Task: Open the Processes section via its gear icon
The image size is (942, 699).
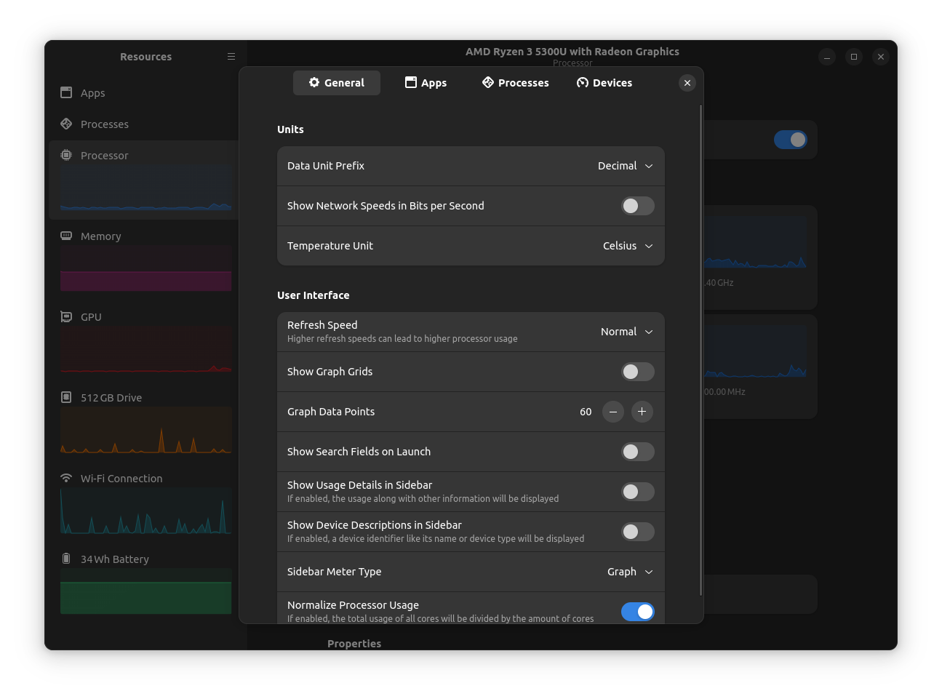Action: coord(66,124)
